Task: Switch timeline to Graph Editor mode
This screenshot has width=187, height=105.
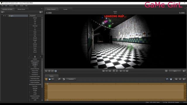Action: click(x=53, y=79)
